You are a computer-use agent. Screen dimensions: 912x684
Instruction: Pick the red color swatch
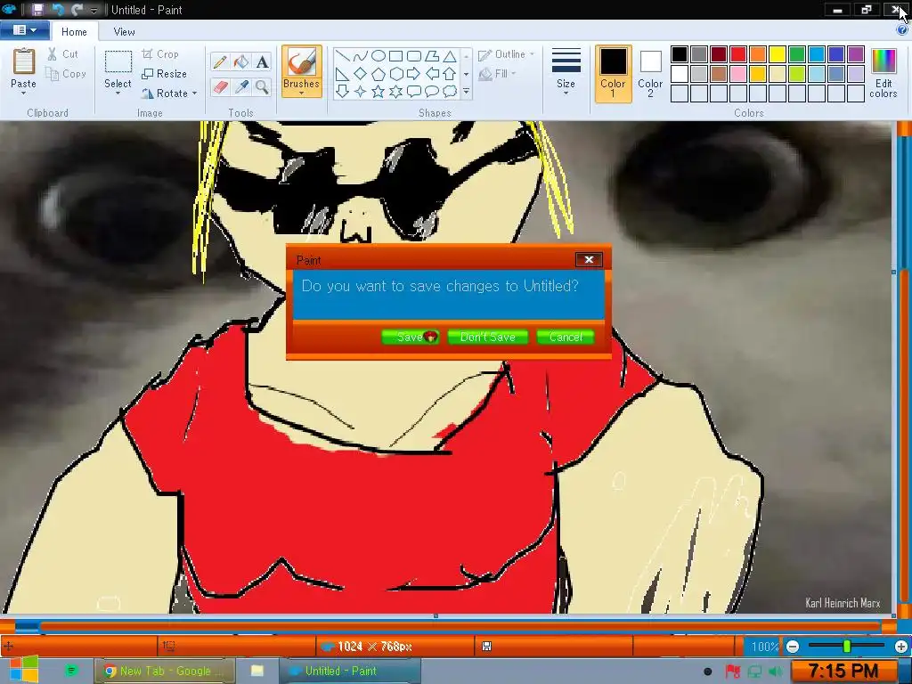pos(738,54)
